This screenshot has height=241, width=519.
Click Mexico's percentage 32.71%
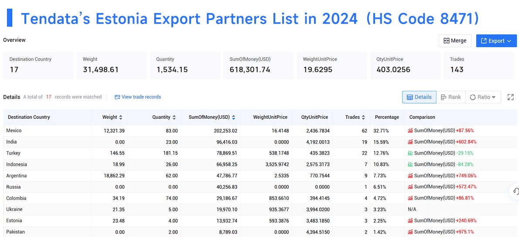tap(381, 131)
